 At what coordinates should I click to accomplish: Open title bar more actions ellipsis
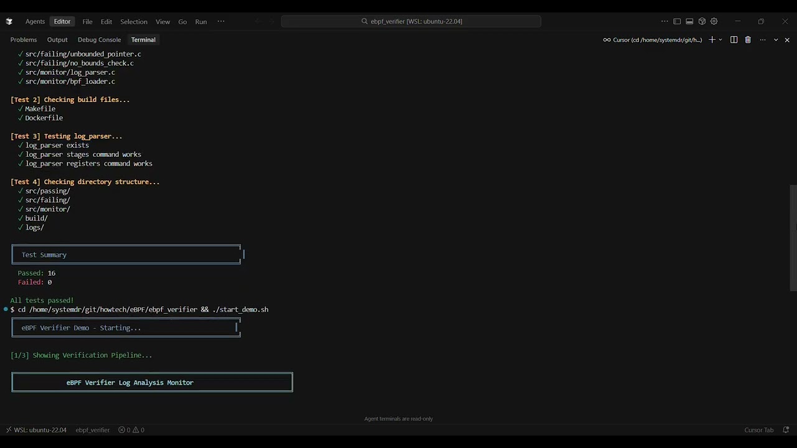pyautogui.click(x=664, y=21)
